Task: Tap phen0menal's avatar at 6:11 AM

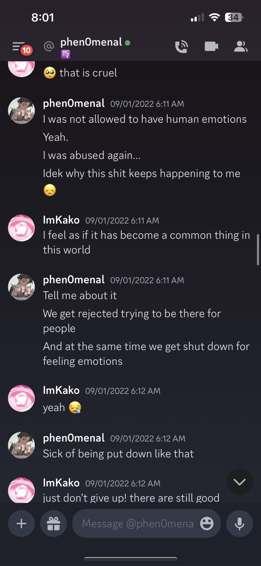Action: click(x=21, y=111)
